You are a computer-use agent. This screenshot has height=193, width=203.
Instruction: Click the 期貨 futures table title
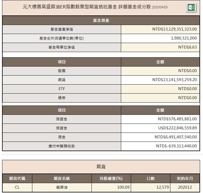point(101,167)
